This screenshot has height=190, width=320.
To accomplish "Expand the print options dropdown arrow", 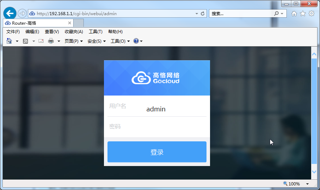I will pos(59,41).
